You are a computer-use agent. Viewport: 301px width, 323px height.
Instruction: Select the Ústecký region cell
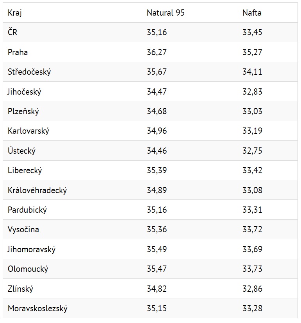tap(21, 151)
